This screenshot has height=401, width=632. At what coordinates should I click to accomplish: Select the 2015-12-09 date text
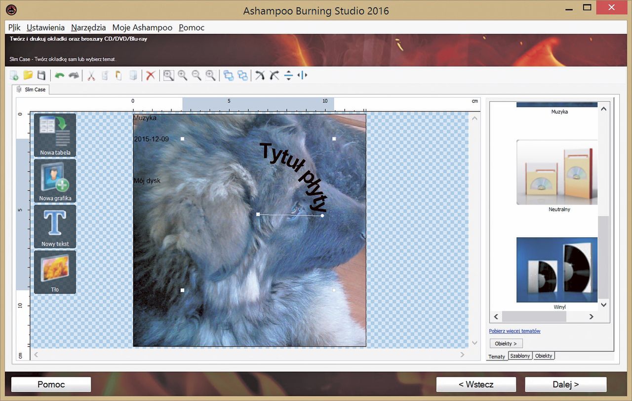coord(151,139)
